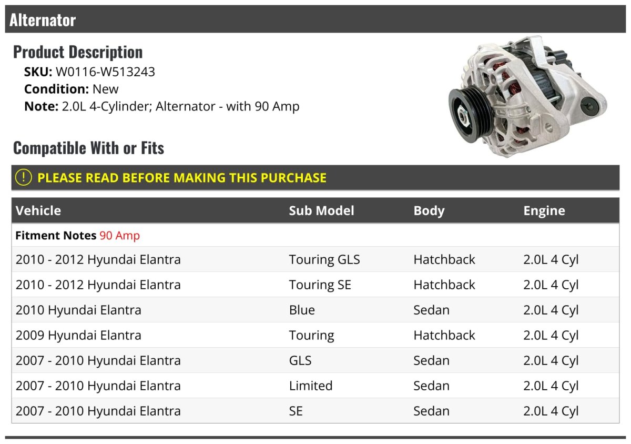Screen dimensions: 631x444
Task: Click the Product Description heading
Action: 78,52
